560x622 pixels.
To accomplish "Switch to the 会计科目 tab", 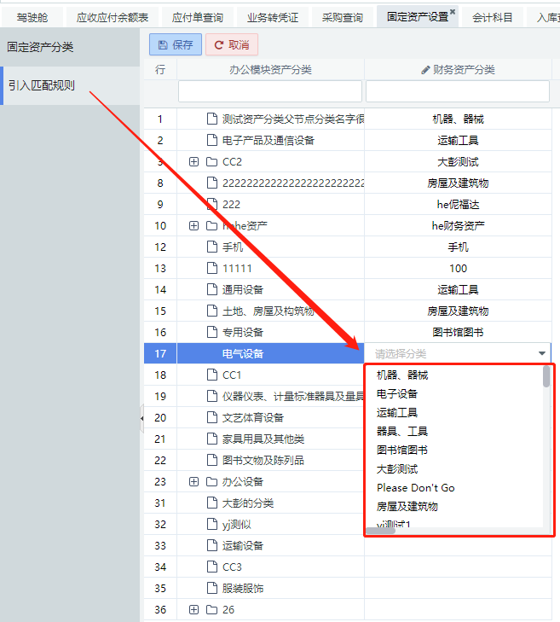I will (x=494, y=17).
